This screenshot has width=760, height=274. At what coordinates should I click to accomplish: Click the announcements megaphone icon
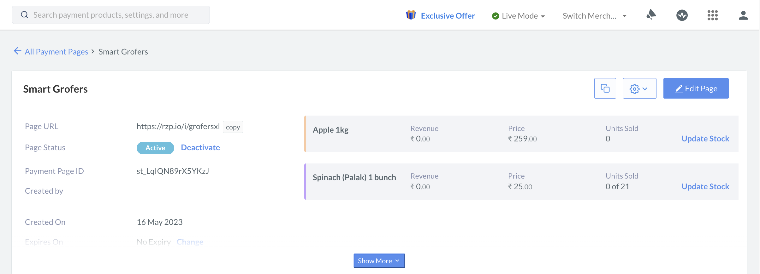pyautogui.click(x=651, y=15)
